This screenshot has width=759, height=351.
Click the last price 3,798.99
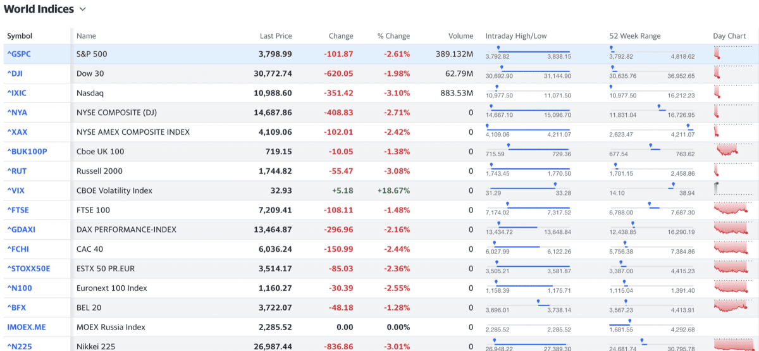coord(275,54)
